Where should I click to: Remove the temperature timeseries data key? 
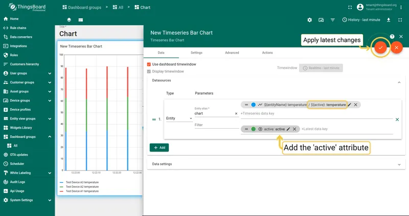(355, 105)
